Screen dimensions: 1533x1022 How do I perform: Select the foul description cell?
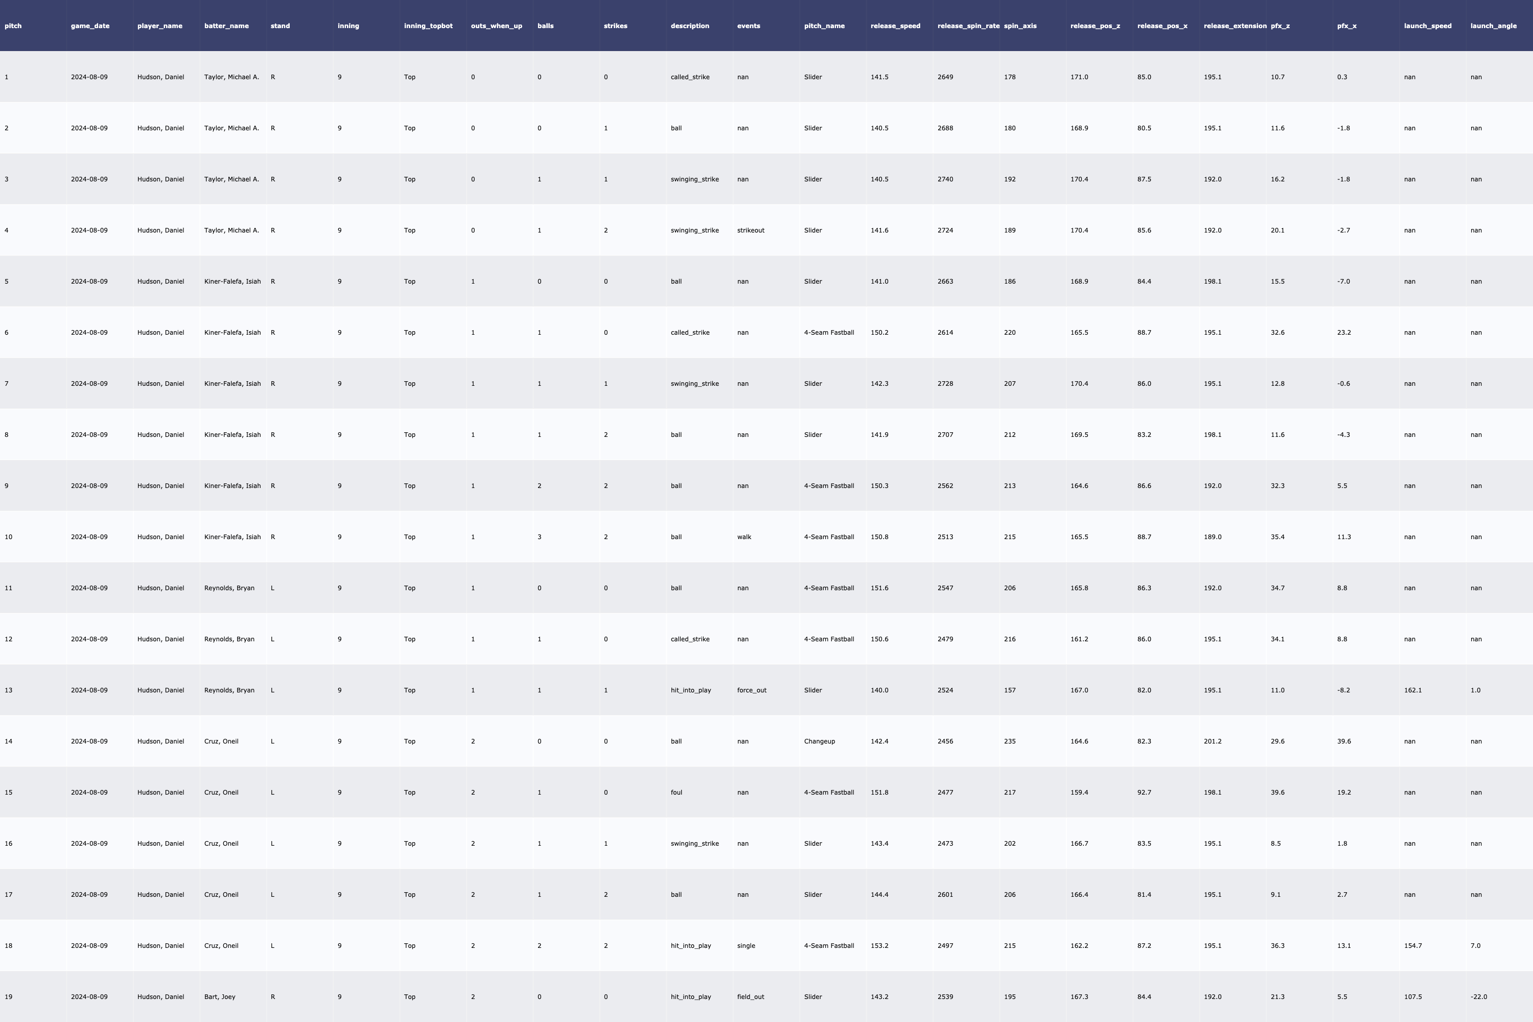tap(676, 793)
